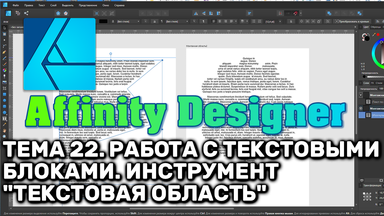Switch to the Designer persona
384x216 pixels.
pos(9,13)
